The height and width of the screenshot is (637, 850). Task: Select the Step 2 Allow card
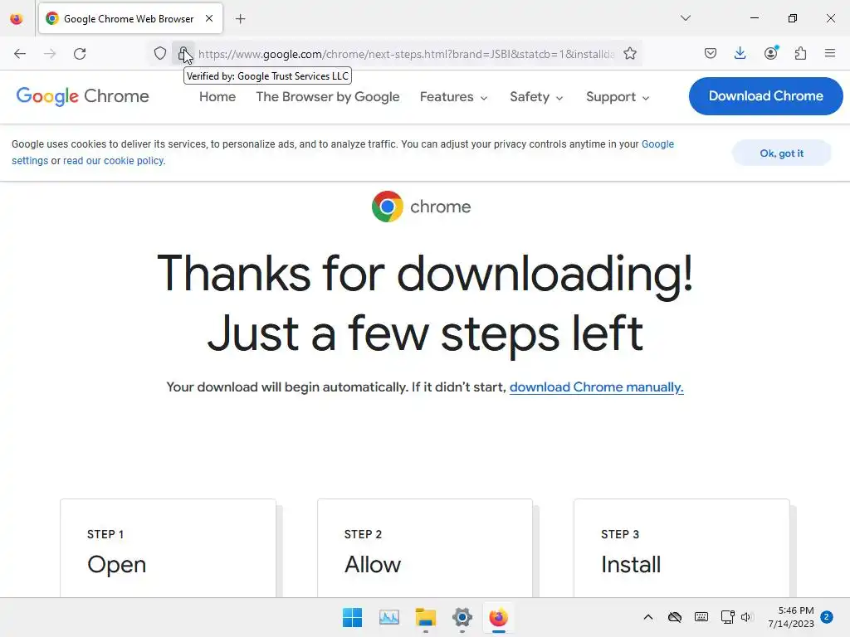tap(425, 548)
